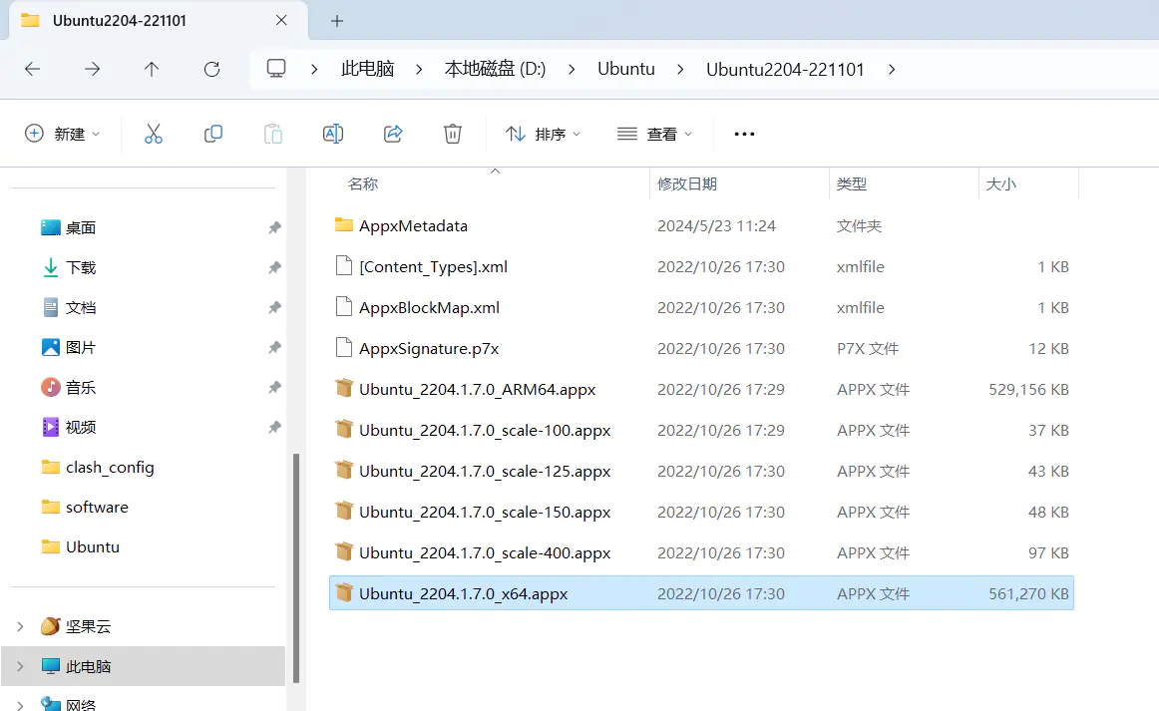Open the 排序 sort dropdown
Image resolution: width=1159 pixels, height=711 pixels.
[543, 134]
